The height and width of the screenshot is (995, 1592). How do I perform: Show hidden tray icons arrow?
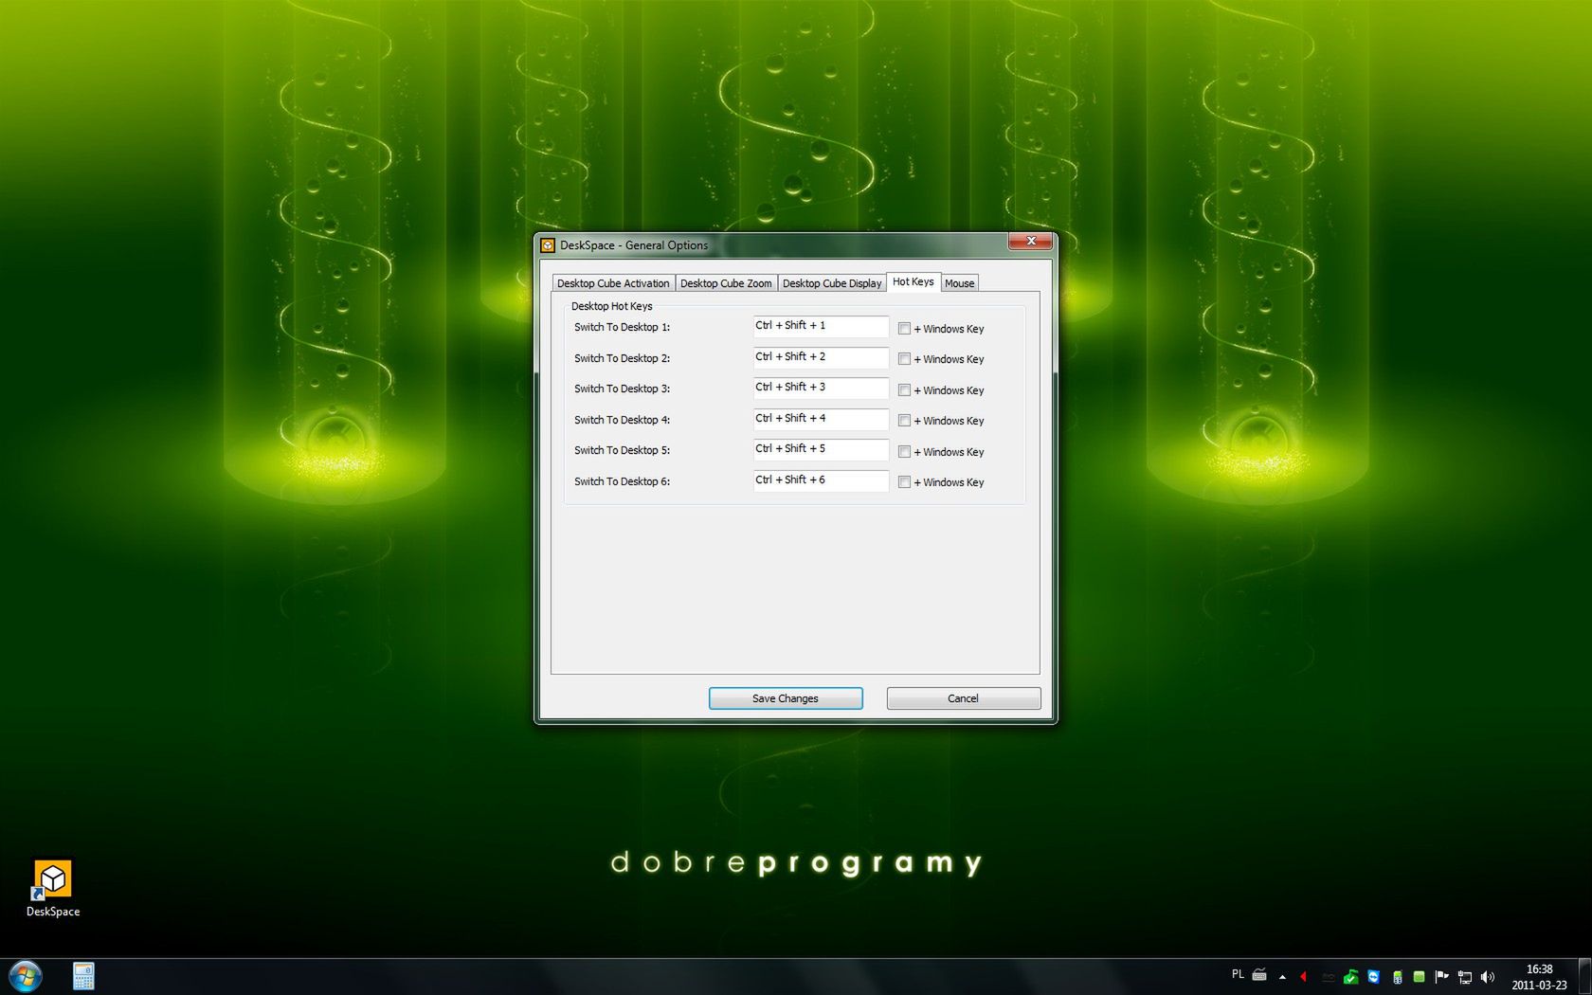point(1282,977)
